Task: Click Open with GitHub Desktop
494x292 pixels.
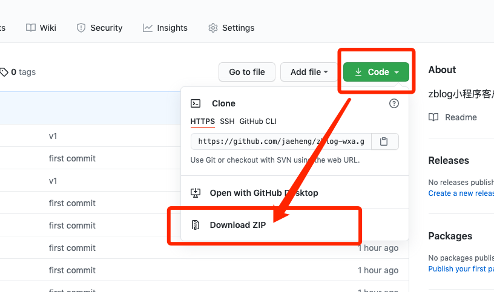Action: point(295,193)
